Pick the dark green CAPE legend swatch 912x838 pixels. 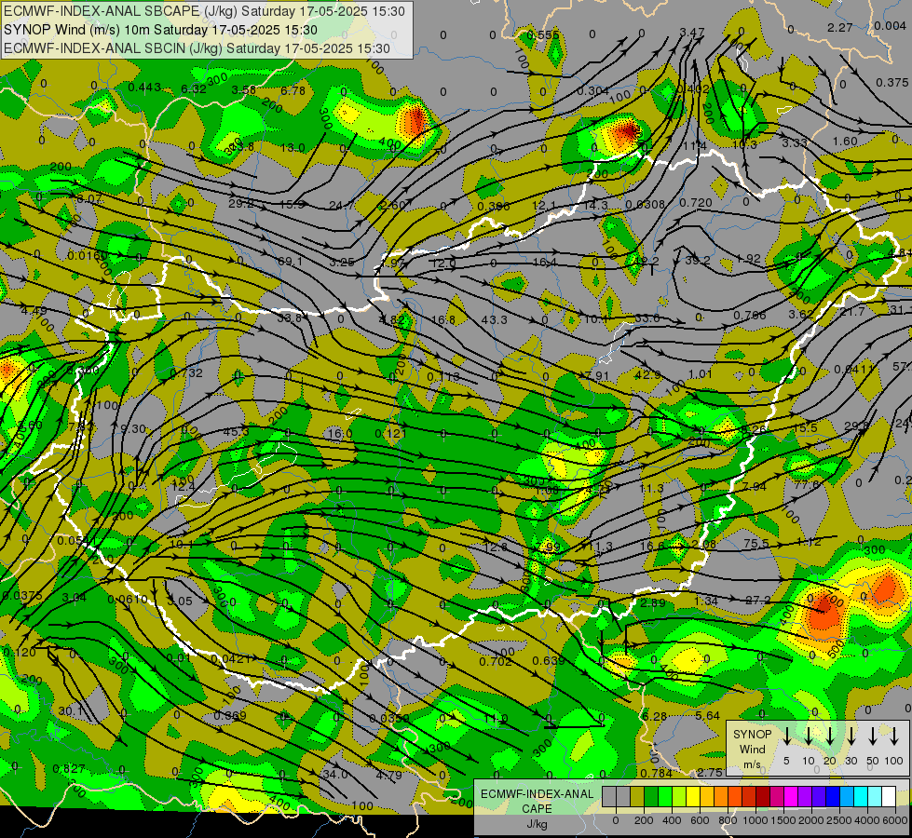click(x=651, y=797)
